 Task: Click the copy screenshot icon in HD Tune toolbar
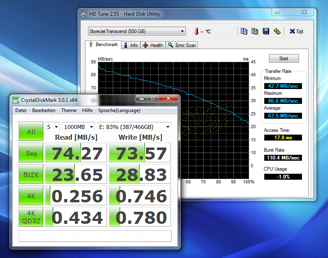coord(254,31)
